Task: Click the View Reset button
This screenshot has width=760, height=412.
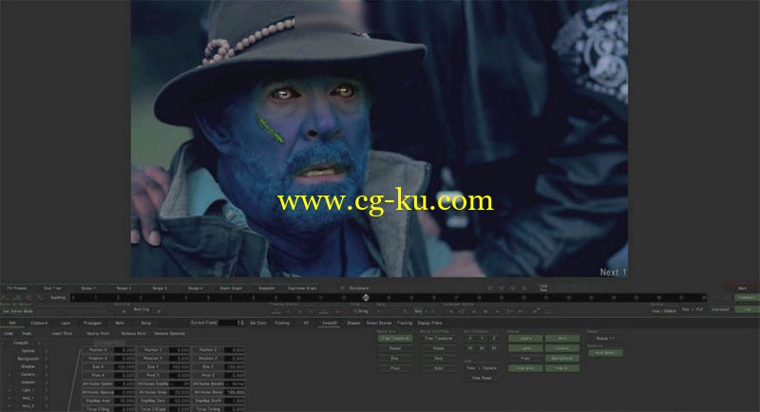Action: [482, 378]
